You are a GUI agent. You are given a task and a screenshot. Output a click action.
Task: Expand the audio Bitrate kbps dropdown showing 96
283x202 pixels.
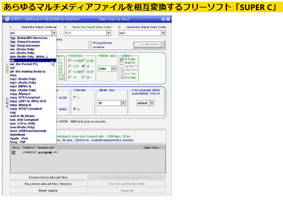pyautogui.click(x=123, y=103)
